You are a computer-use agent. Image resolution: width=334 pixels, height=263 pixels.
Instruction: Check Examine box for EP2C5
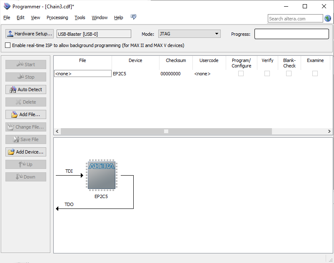coord(315,74)
